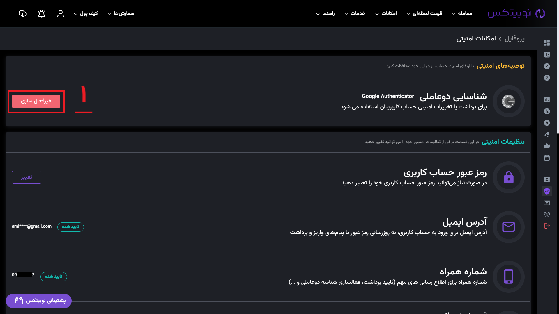The height and width of the screenshot is (314, 559).
Task: Click the red غیرفعال سازی button
Action: pyautogui.click(x=36, y=101)
